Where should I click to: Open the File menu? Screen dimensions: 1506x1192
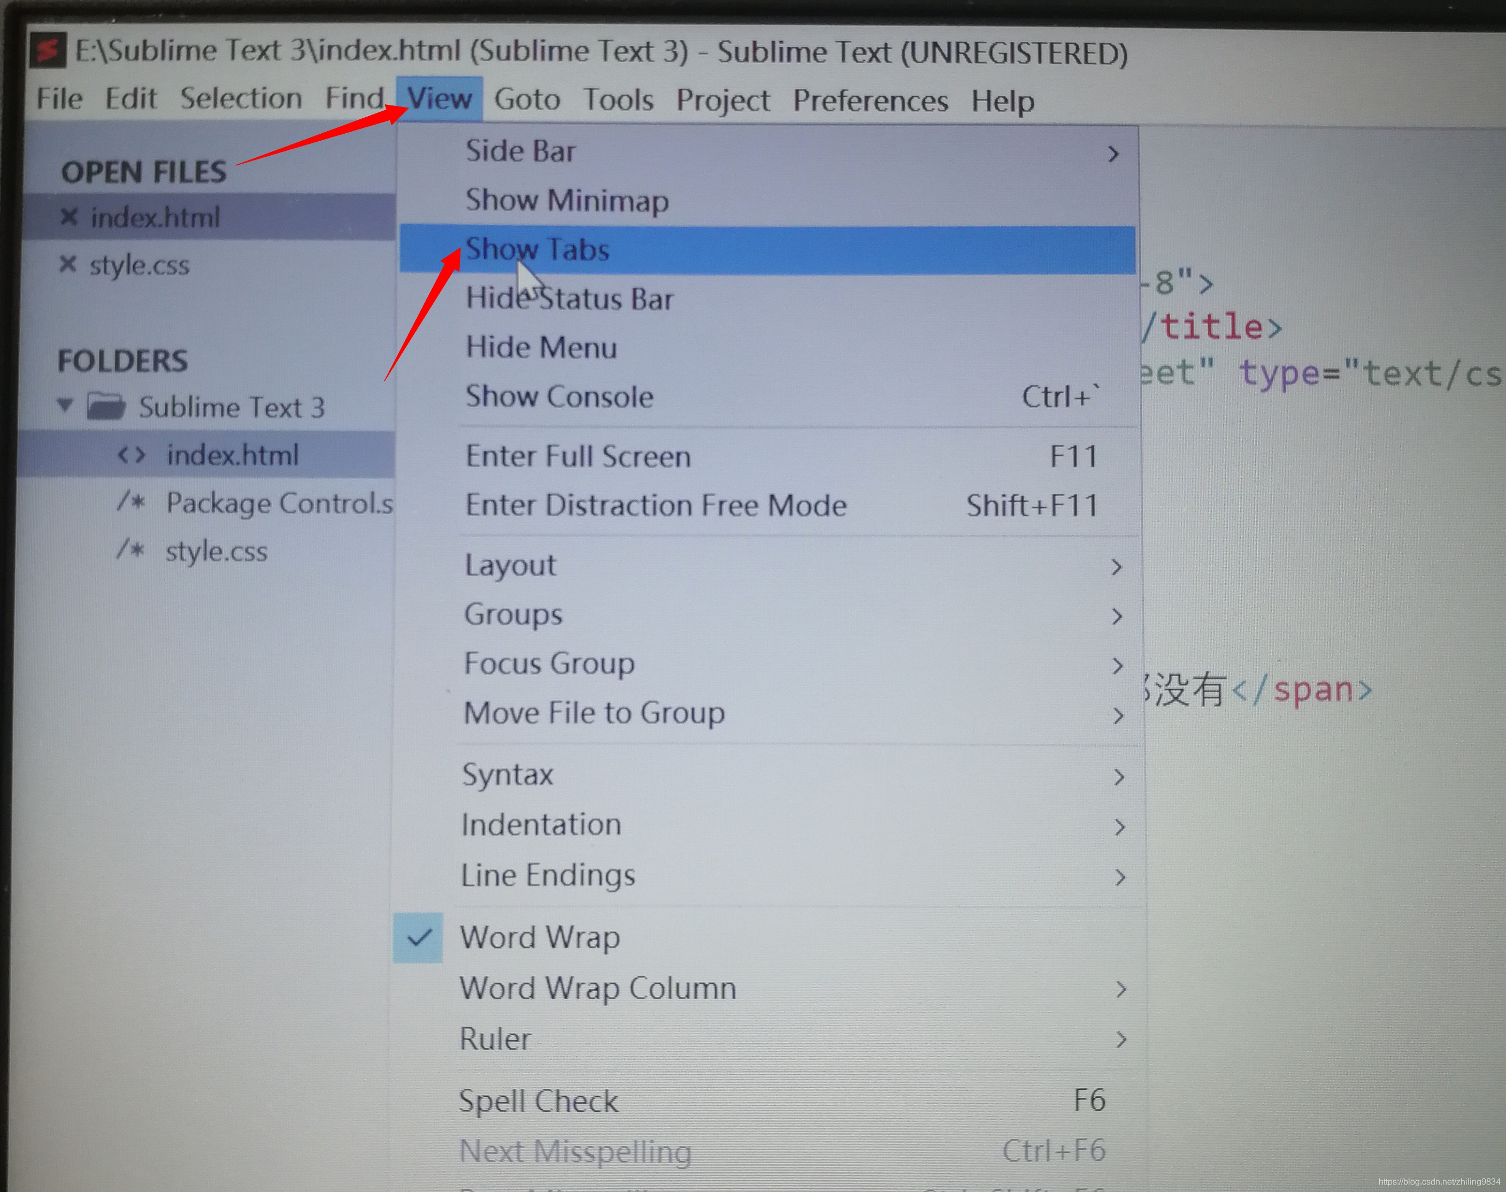[x=60, y=98]
